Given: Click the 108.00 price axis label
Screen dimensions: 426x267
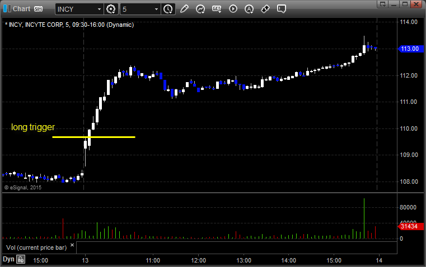Looking at the screenshot, I should point(409,182).
